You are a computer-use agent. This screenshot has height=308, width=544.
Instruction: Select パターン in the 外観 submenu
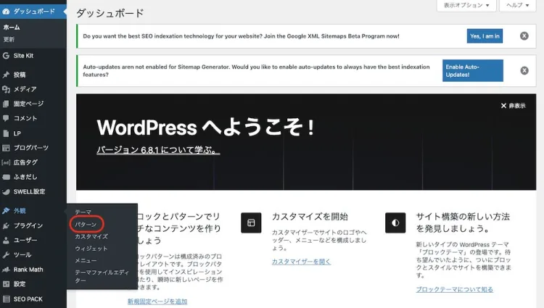(x=86, y=225)
